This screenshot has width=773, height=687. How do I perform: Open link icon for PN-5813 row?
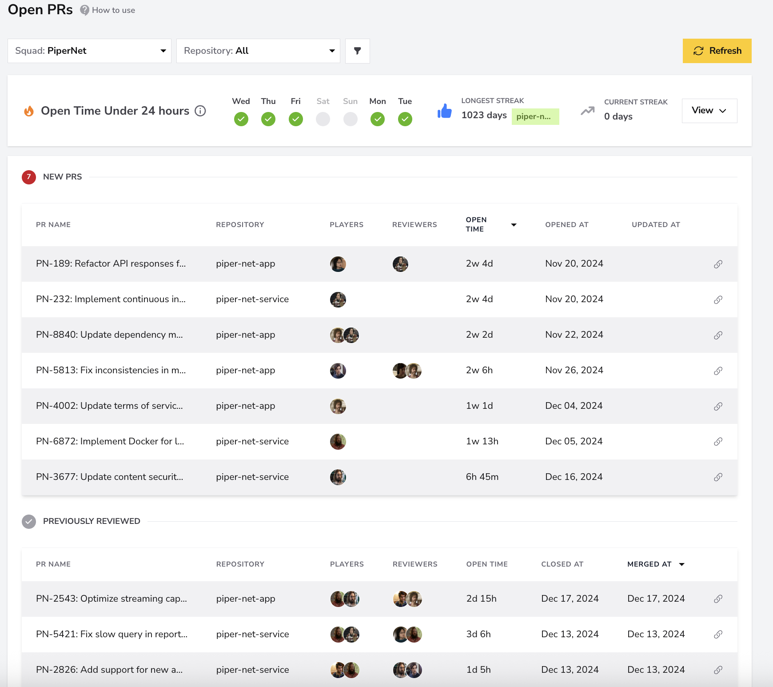tap(718, 371)
